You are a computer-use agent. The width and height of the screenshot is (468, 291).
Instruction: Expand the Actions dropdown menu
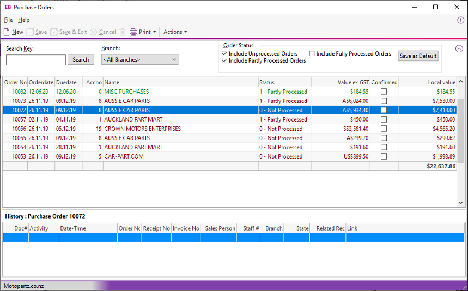175,32
